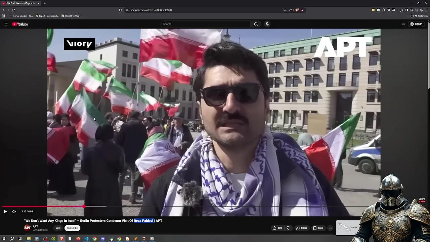Image resolution: width=430 pixels, height=242 pixels.
Task: Focus the YouTube search box
Action: point(206,24)
